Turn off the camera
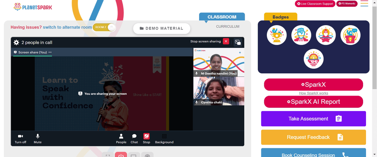Viewport: 377px width, 157px height. pos(20,139)
